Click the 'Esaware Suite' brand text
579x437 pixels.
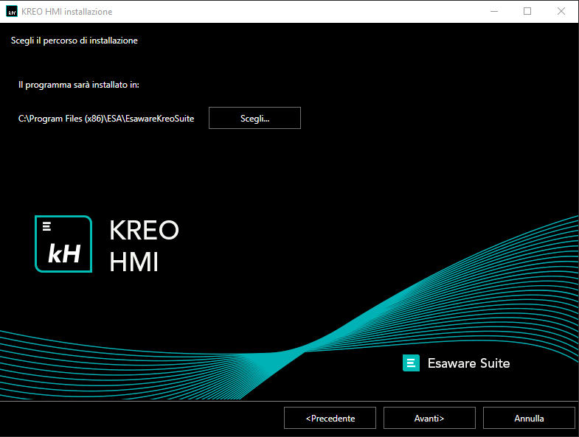pyautogui.click(x=468, y=363)
